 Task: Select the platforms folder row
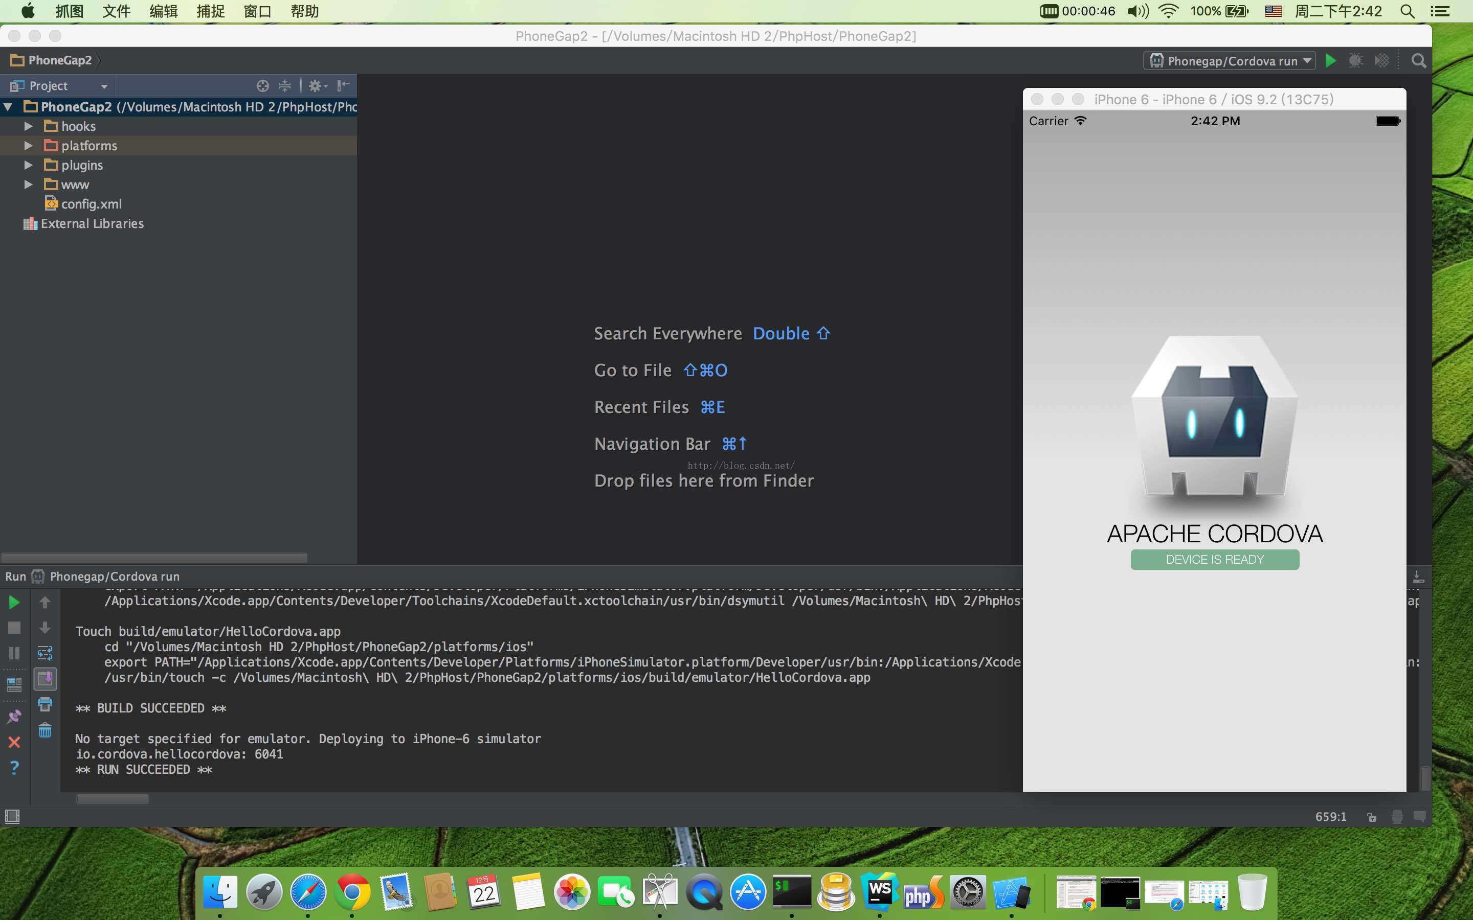point(178,146)
